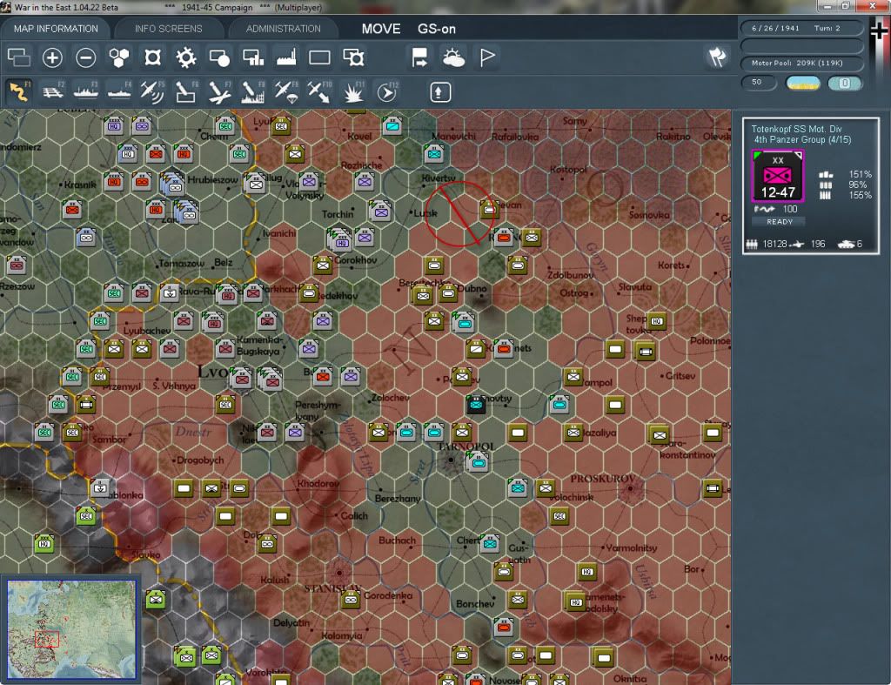This screenshot has height=685, width=891.
Task: Click the gear supply icon
Action: coord(186,57)
